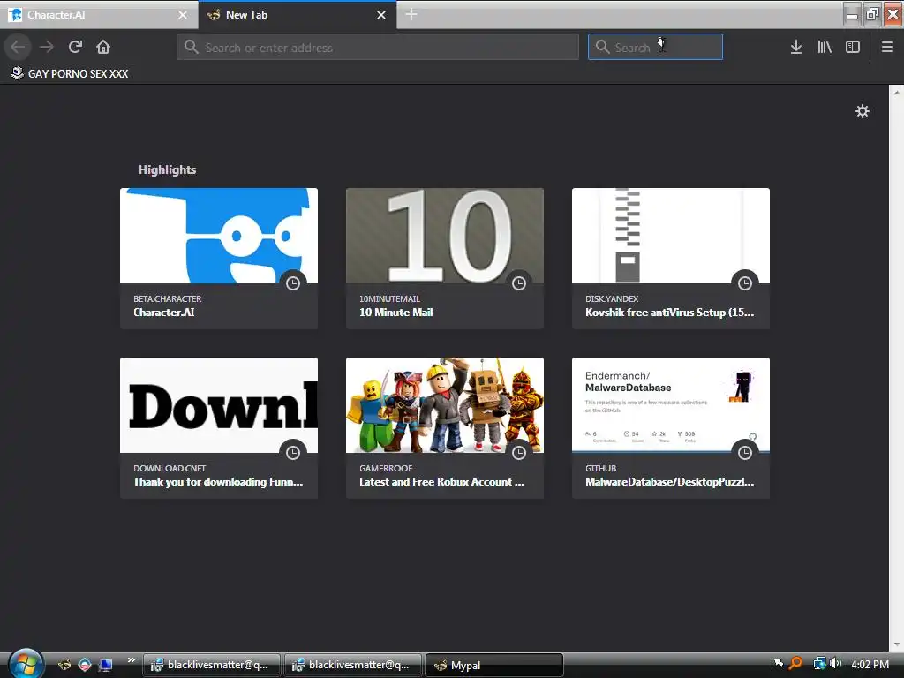Open the Character.AI highlight thumbnail
Screen dimensions: 904x678
(x=219, y=235)
